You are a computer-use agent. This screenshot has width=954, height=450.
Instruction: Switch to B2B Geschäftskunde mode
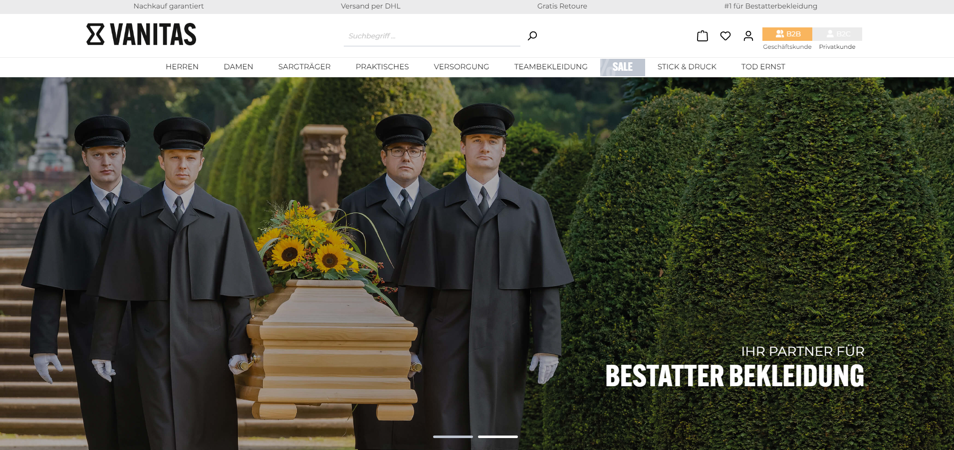787,34
